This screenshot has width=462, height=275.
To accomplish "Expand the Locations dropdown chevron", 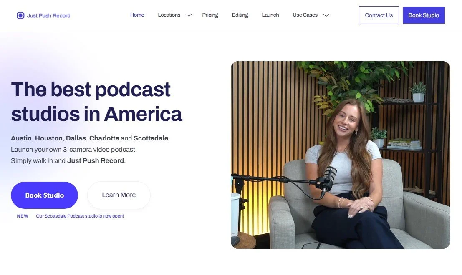I will (189, 15).
